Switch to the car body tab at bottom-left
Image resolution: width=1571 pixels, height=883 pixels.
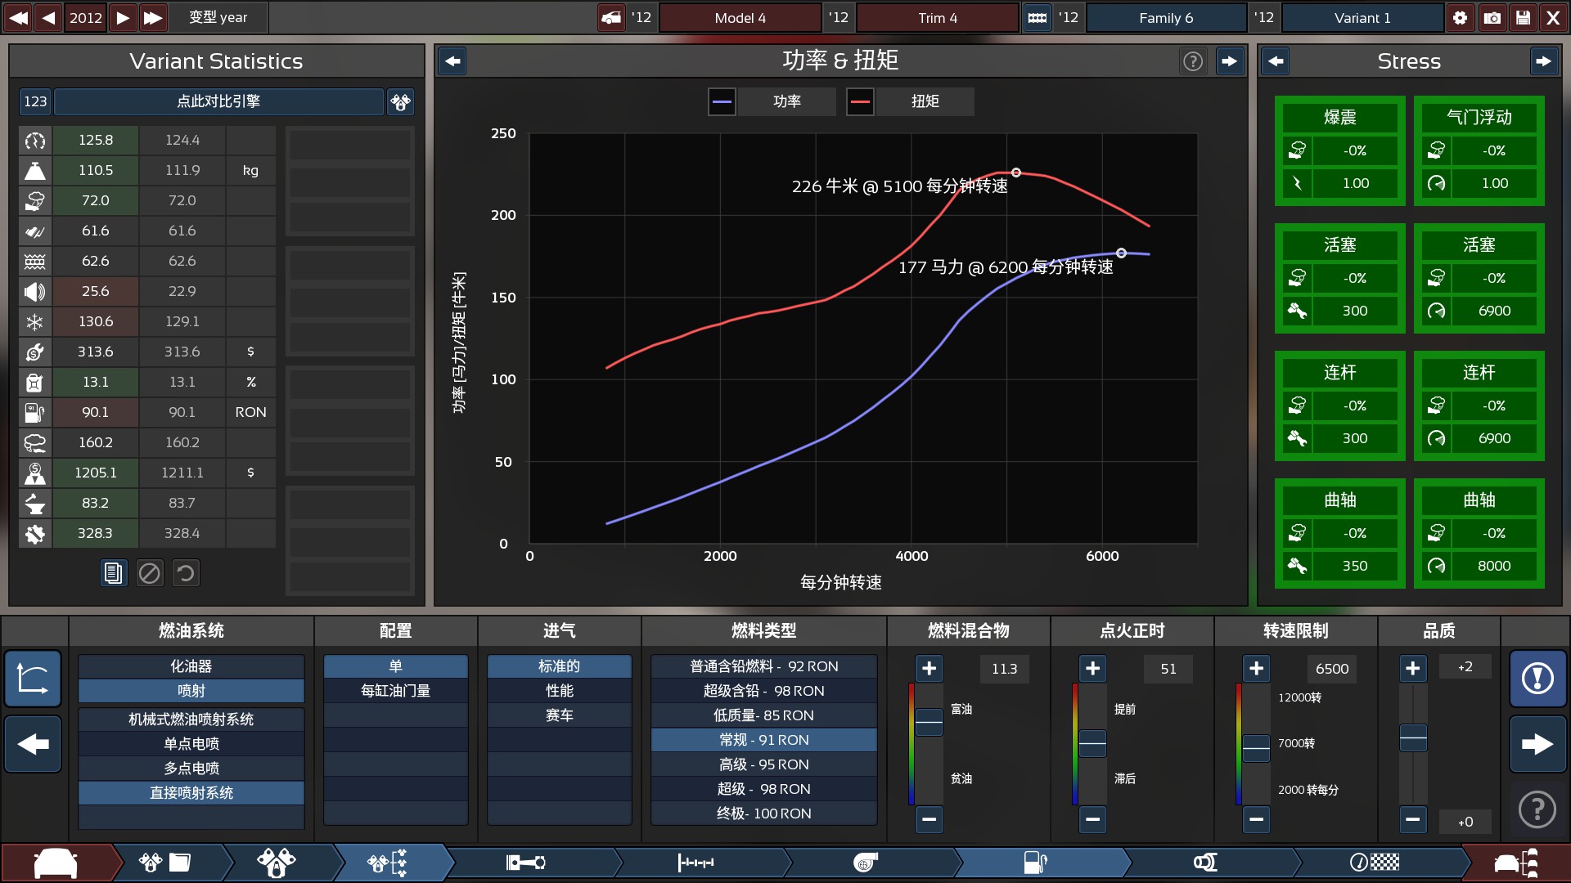(56, 863)
